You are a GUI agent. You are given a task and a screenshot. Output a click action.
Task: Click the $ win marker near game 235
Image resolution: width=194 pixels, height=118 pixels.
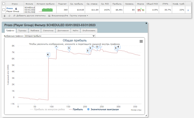[x=97, y=47]
